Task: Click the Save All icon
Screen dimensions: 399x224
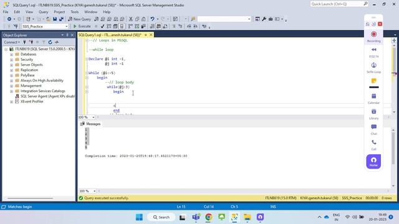Action: point(61,19)
